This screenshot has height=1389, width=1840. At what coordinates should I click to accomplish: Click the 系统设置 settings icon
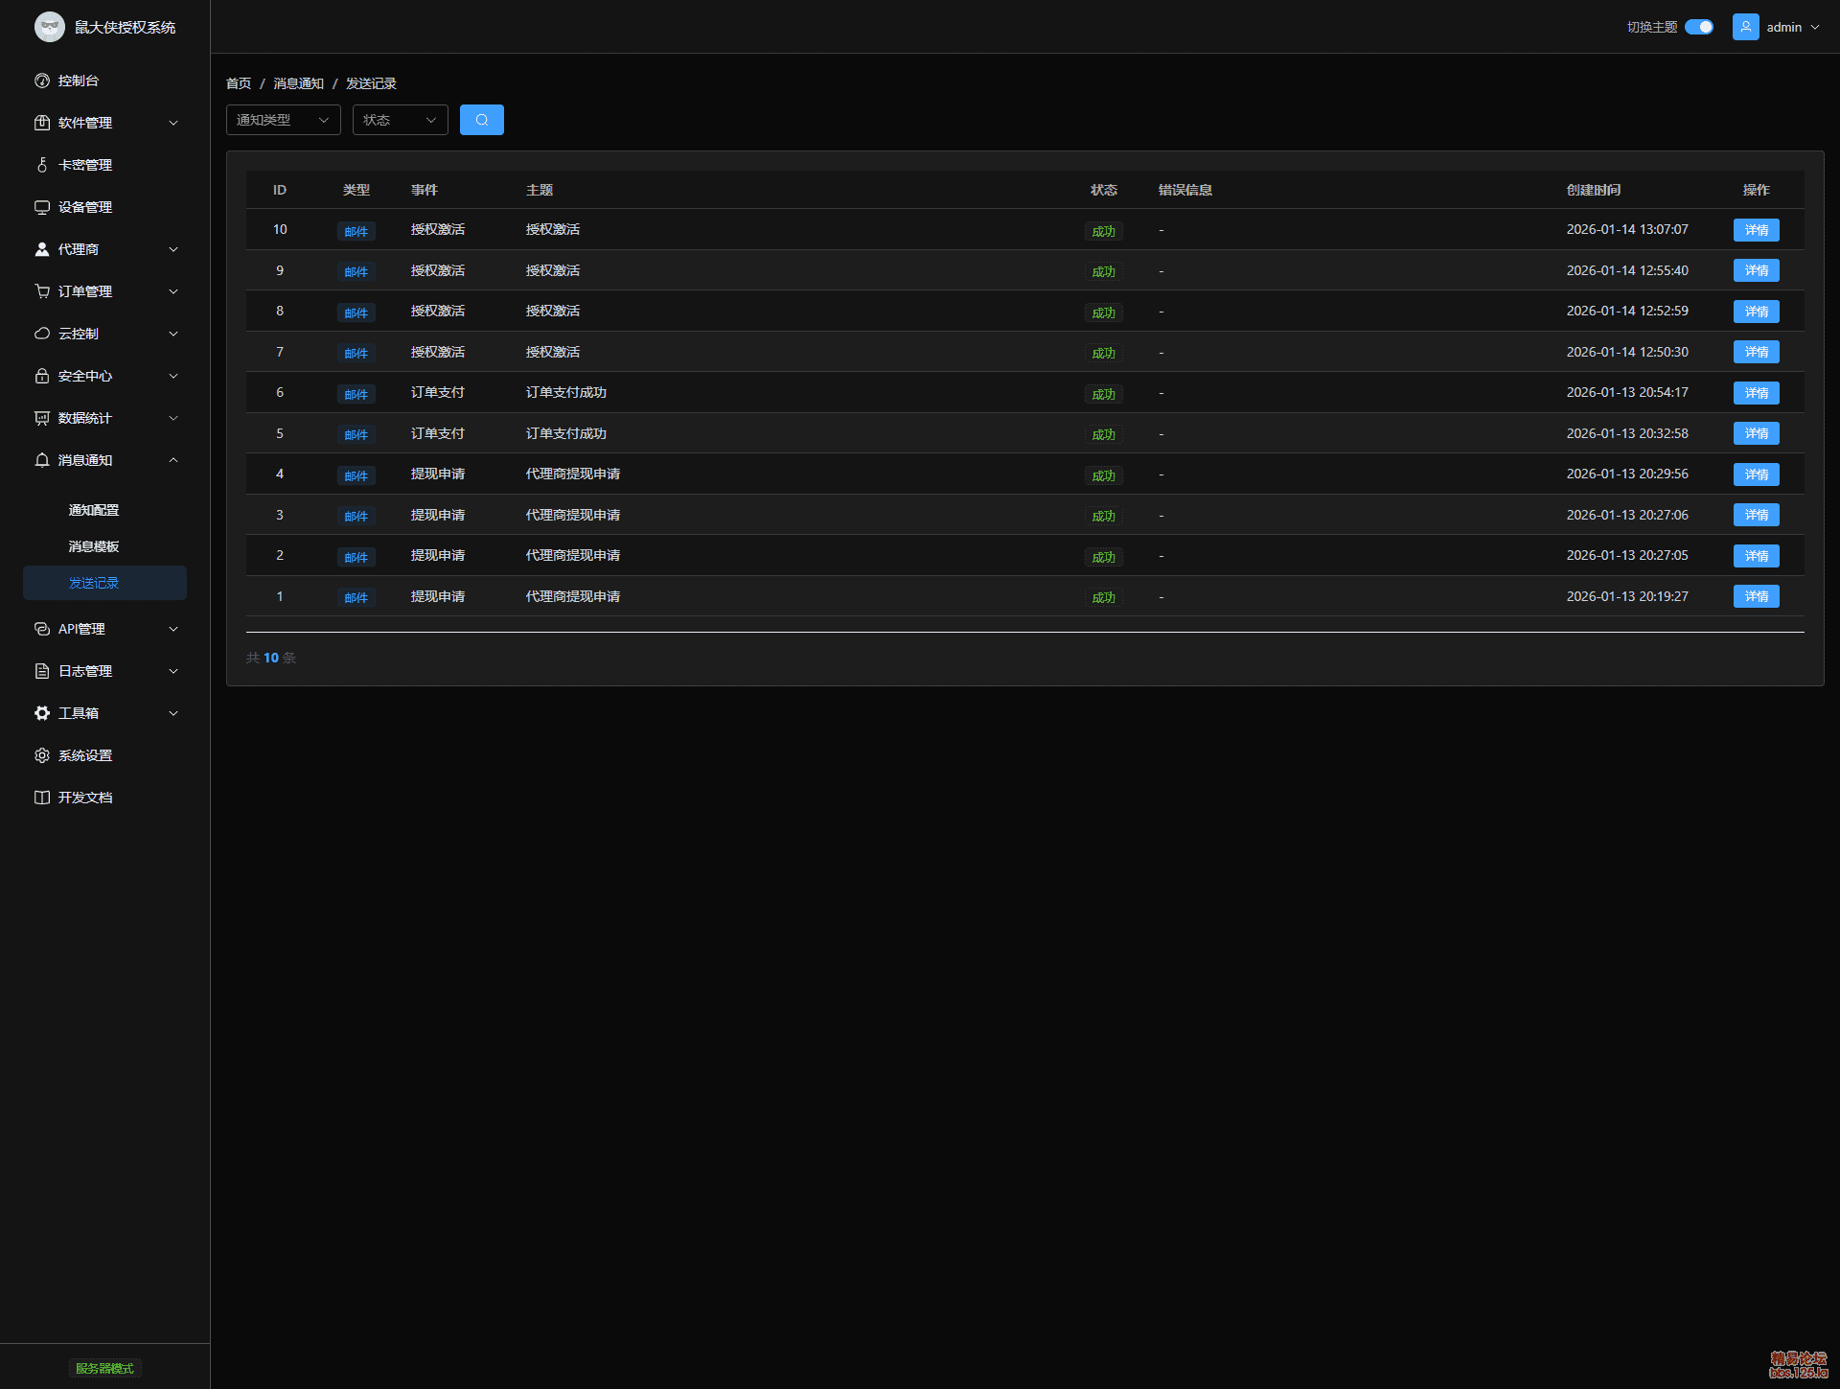[42, 755]
